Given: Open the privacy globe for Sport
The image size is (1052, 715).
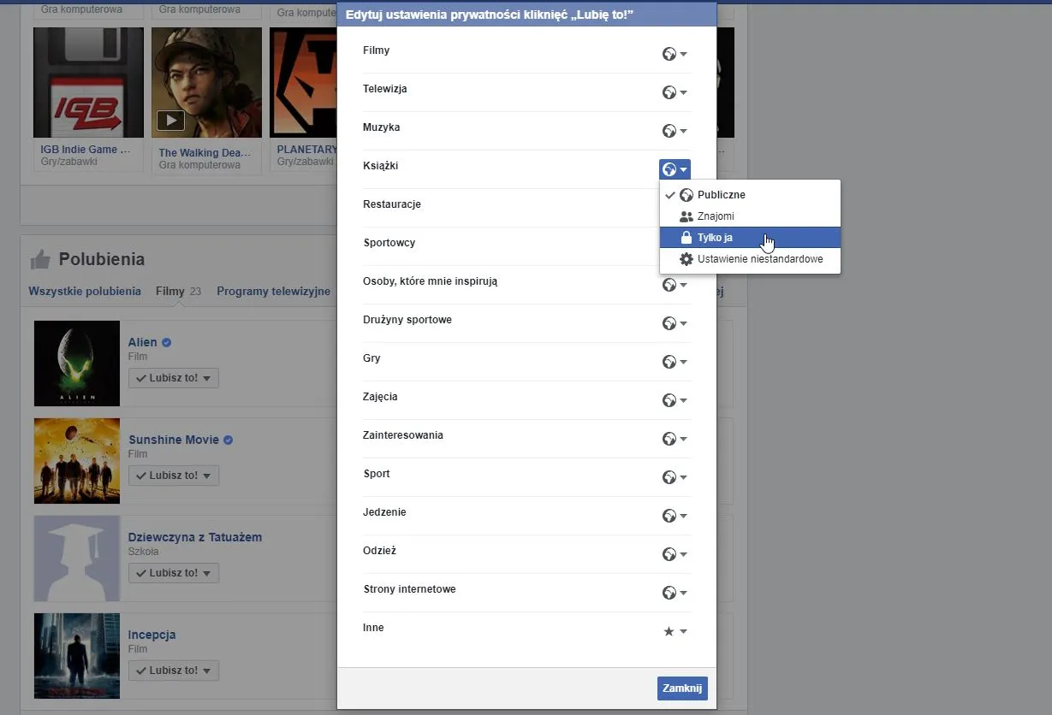Looking at the screenshot, I should pos(670,476).
